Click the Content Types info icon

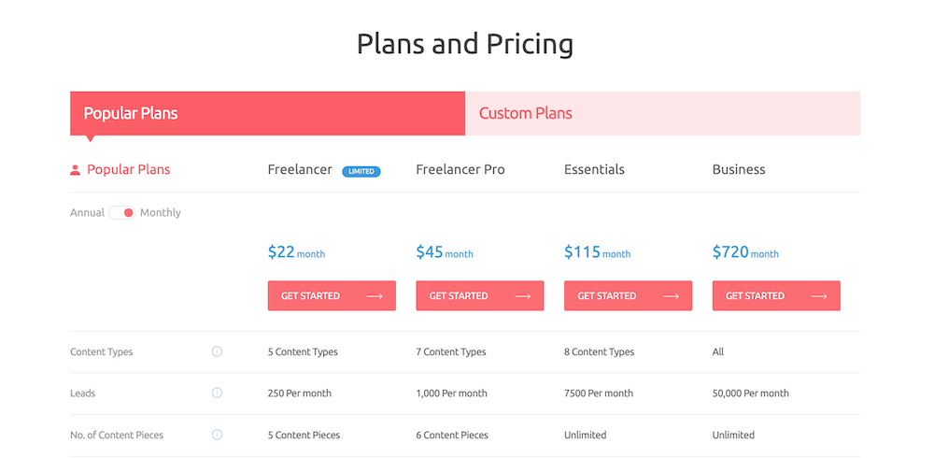[217, 351]
